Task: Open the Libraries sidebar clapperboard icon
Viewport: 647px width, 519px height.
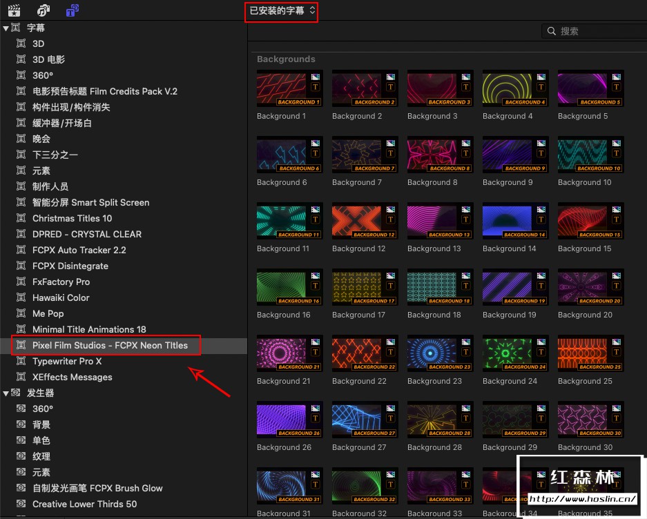Action: (15, 10)
